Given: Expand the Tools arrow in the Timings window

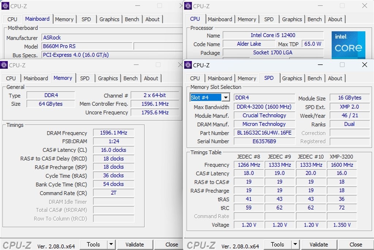Looking at the screenshot, I should pyautogui.click(x=111, y=244).
